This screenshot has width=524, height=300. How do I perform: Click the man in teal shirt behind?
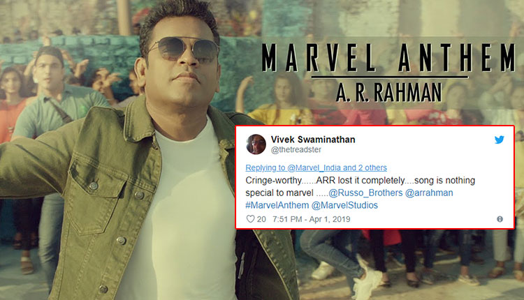[x=55, y=100]
